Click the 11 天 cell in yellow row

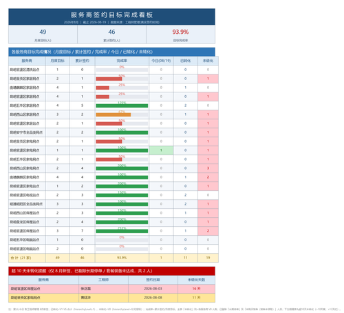196,298
